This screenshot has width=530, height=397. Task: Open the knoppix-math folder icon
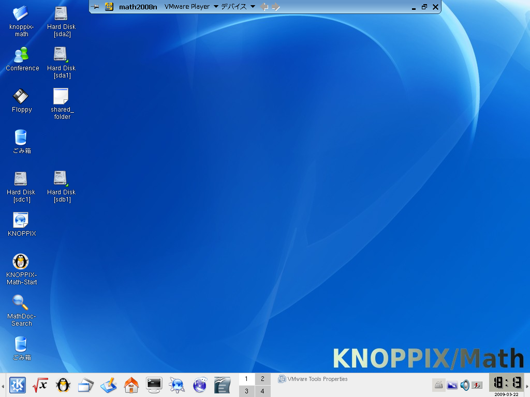(21, 13)
